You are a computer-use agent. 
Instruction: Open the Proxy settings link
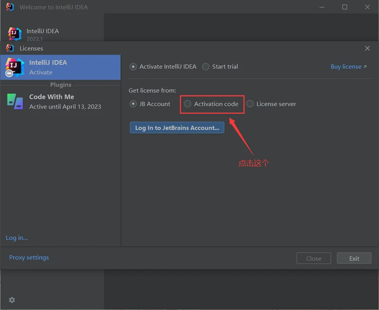[29, 257]
